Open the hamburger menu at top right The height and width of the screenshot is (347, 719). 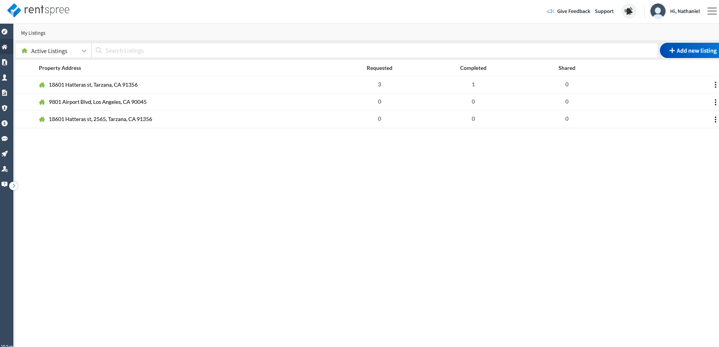(712, 11)
